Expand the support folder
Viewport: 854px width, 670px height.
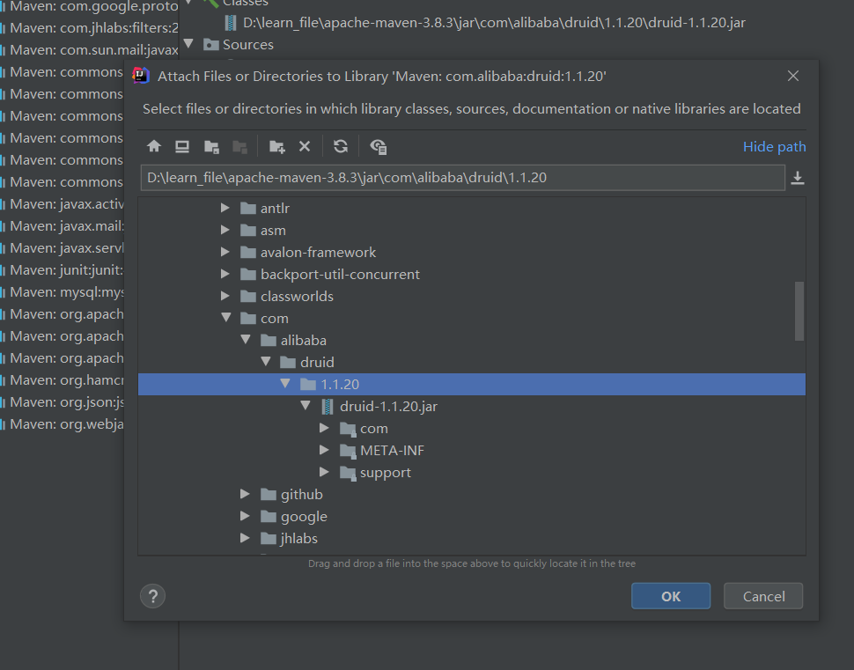pos(324,472)
